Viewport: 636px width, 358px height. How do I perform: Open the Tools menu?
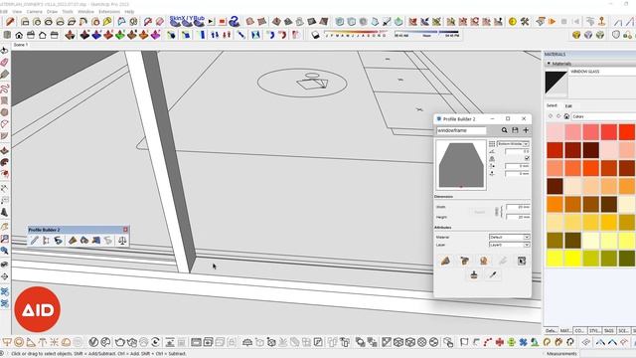(x=68, y=12)
